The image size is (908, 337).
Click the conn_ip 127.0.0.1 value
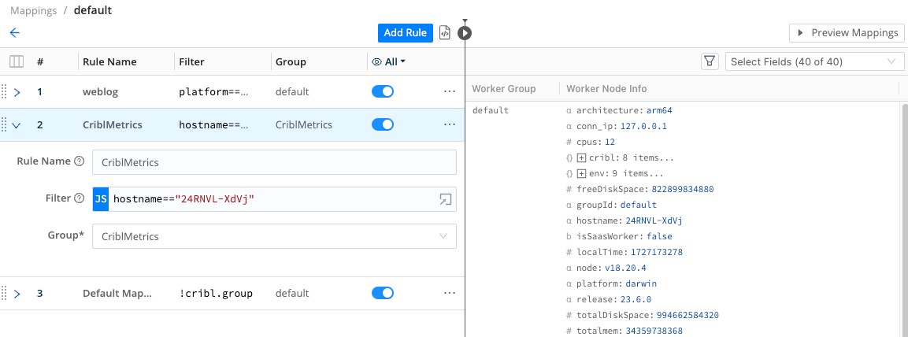tap(643, 126)
